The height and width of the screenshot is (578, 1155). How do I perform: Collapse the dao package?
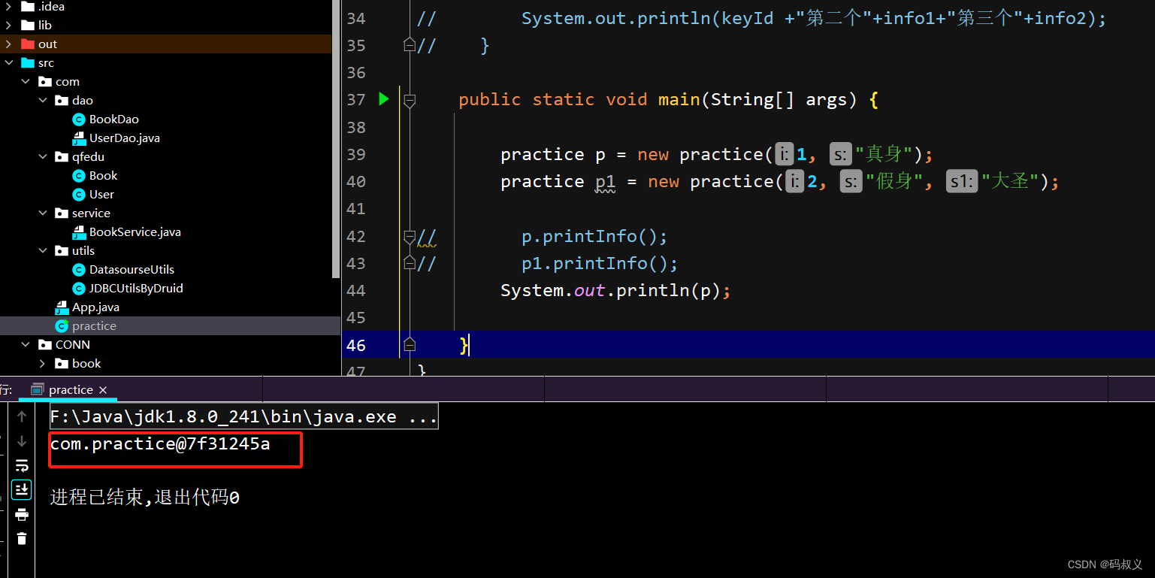43,101
